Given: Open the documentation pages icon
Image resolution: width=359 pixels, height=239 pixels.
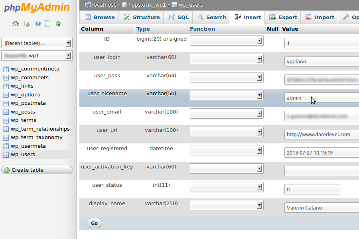Looking at the screenshot, I should pos(47,24).
